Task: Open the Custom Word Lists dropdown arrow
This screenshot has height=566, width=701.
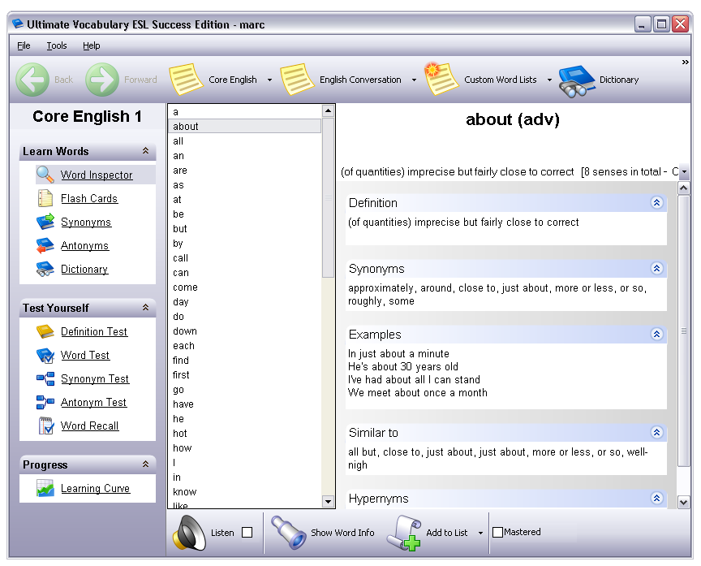Action: pyautogui.click(x=549, y=80)
